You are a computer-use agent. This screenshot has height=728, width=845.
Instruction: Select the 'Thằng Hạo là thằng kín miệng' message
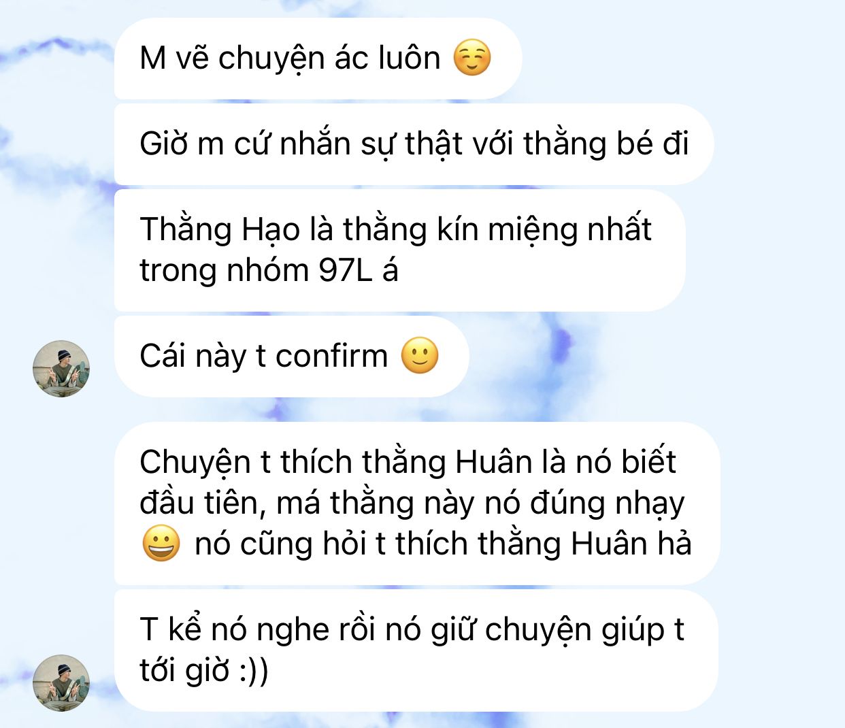click(399, 250)
